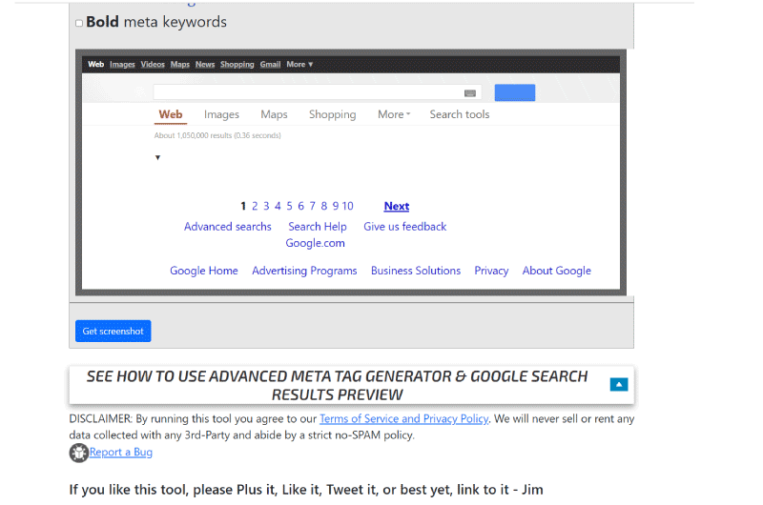Open Shopping in the black top bar

[x=237, y=64]
